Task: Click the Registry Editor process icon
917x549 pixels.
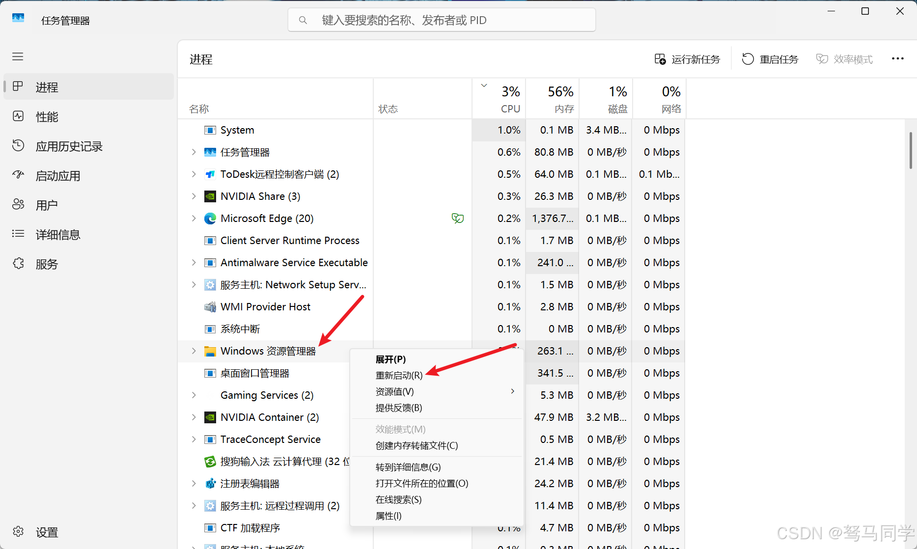Action: click(210, 484)
